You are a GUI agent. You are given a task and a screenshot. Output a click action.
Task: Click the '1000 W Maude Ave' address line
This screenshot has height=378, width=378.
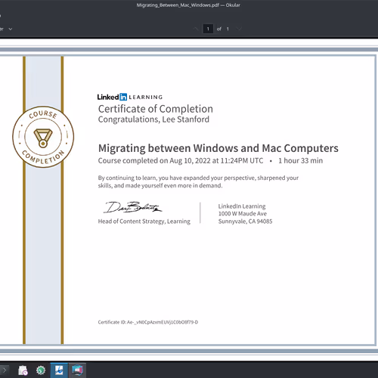click(x=243, y=214)
